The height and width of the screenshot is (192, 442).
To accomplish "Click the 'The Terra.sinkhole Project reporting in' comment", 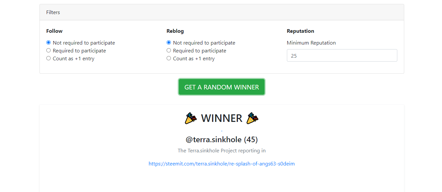I will pos(222,151).
